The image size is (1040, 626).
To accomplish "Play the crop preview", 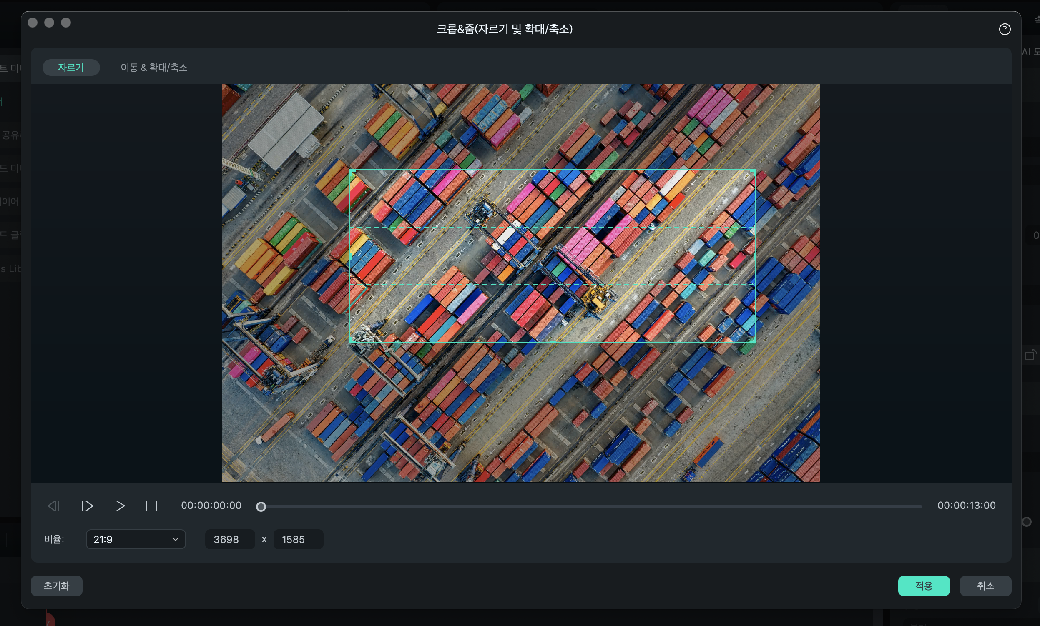I will click(120, 506).
